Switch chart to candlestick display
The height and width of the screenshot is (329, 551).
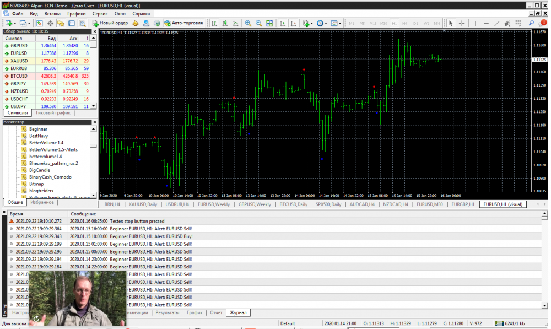pos(225,23)
